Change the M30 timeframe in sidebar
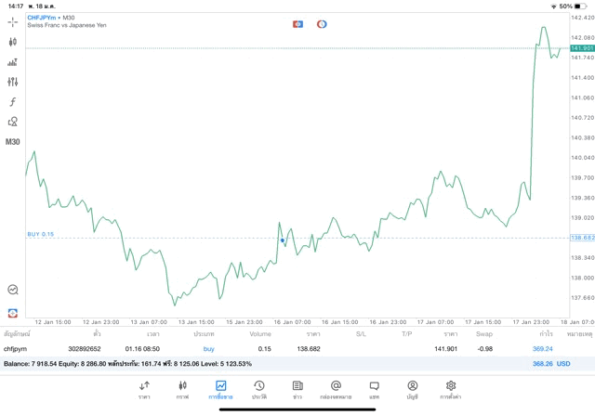The width and height of the screenshot is (595, 415). click(12, 142)
